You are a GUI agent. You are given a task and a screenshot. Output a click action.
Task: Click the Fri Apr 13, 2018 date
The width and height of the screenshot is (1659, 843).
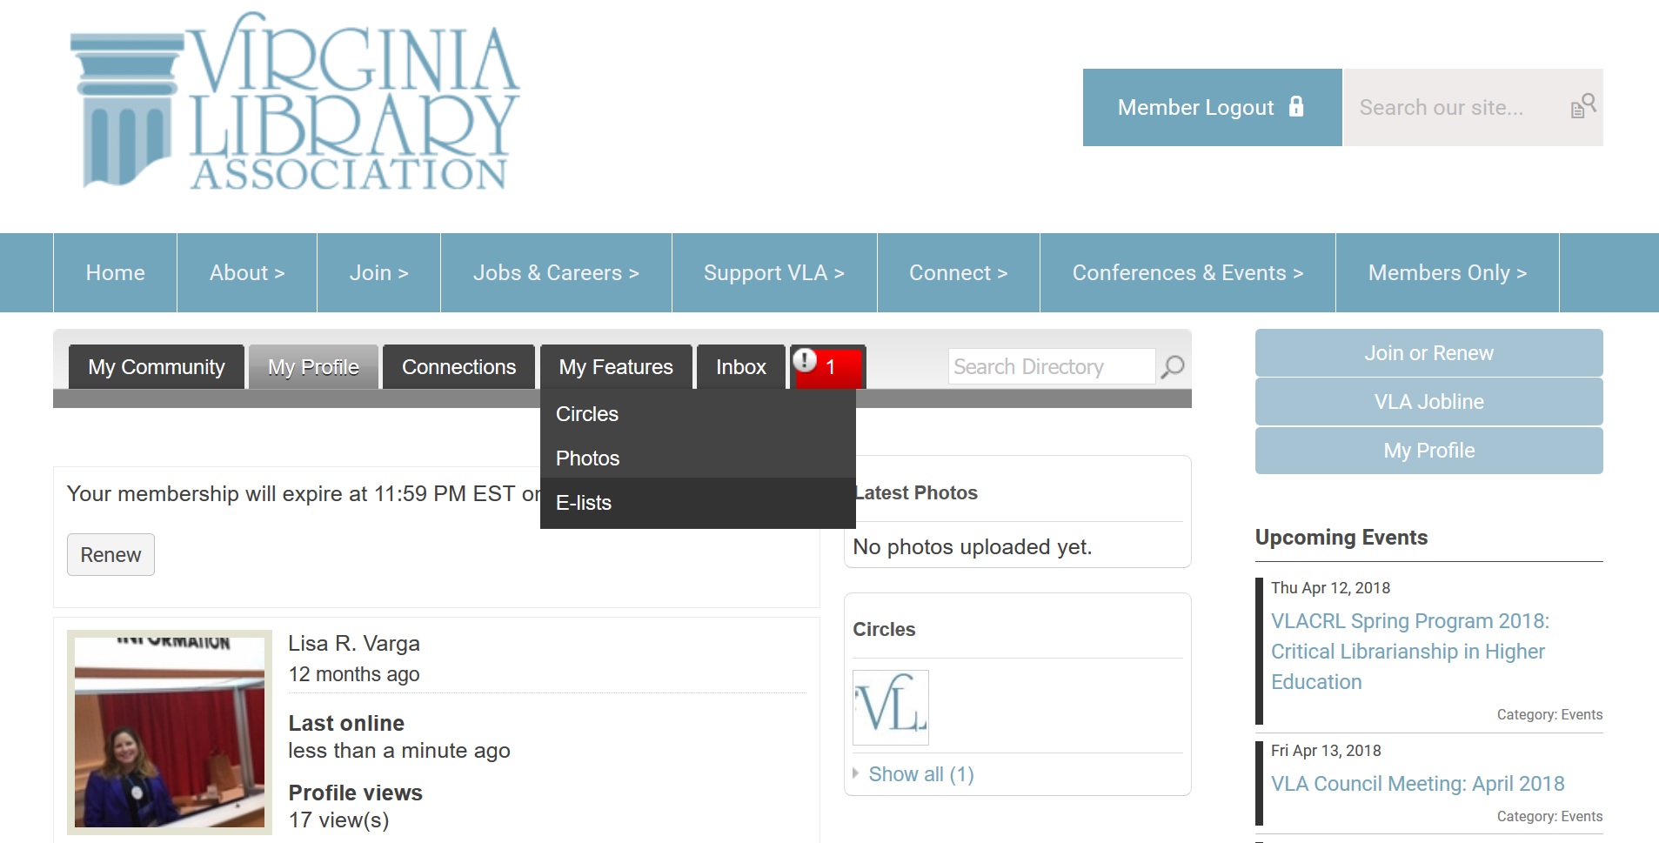(x=1326, y=750)
